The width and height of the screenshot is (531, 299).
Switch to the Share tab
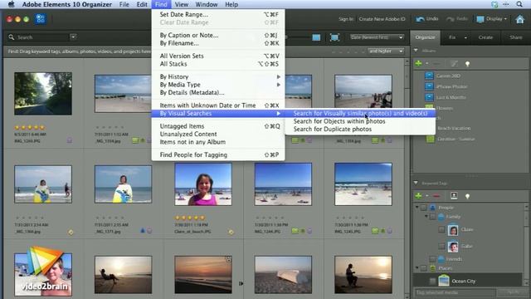pos(516,37)
